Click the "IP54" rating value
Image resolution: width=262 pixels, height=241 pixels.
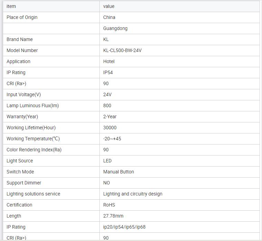click(x=108, y=72)
